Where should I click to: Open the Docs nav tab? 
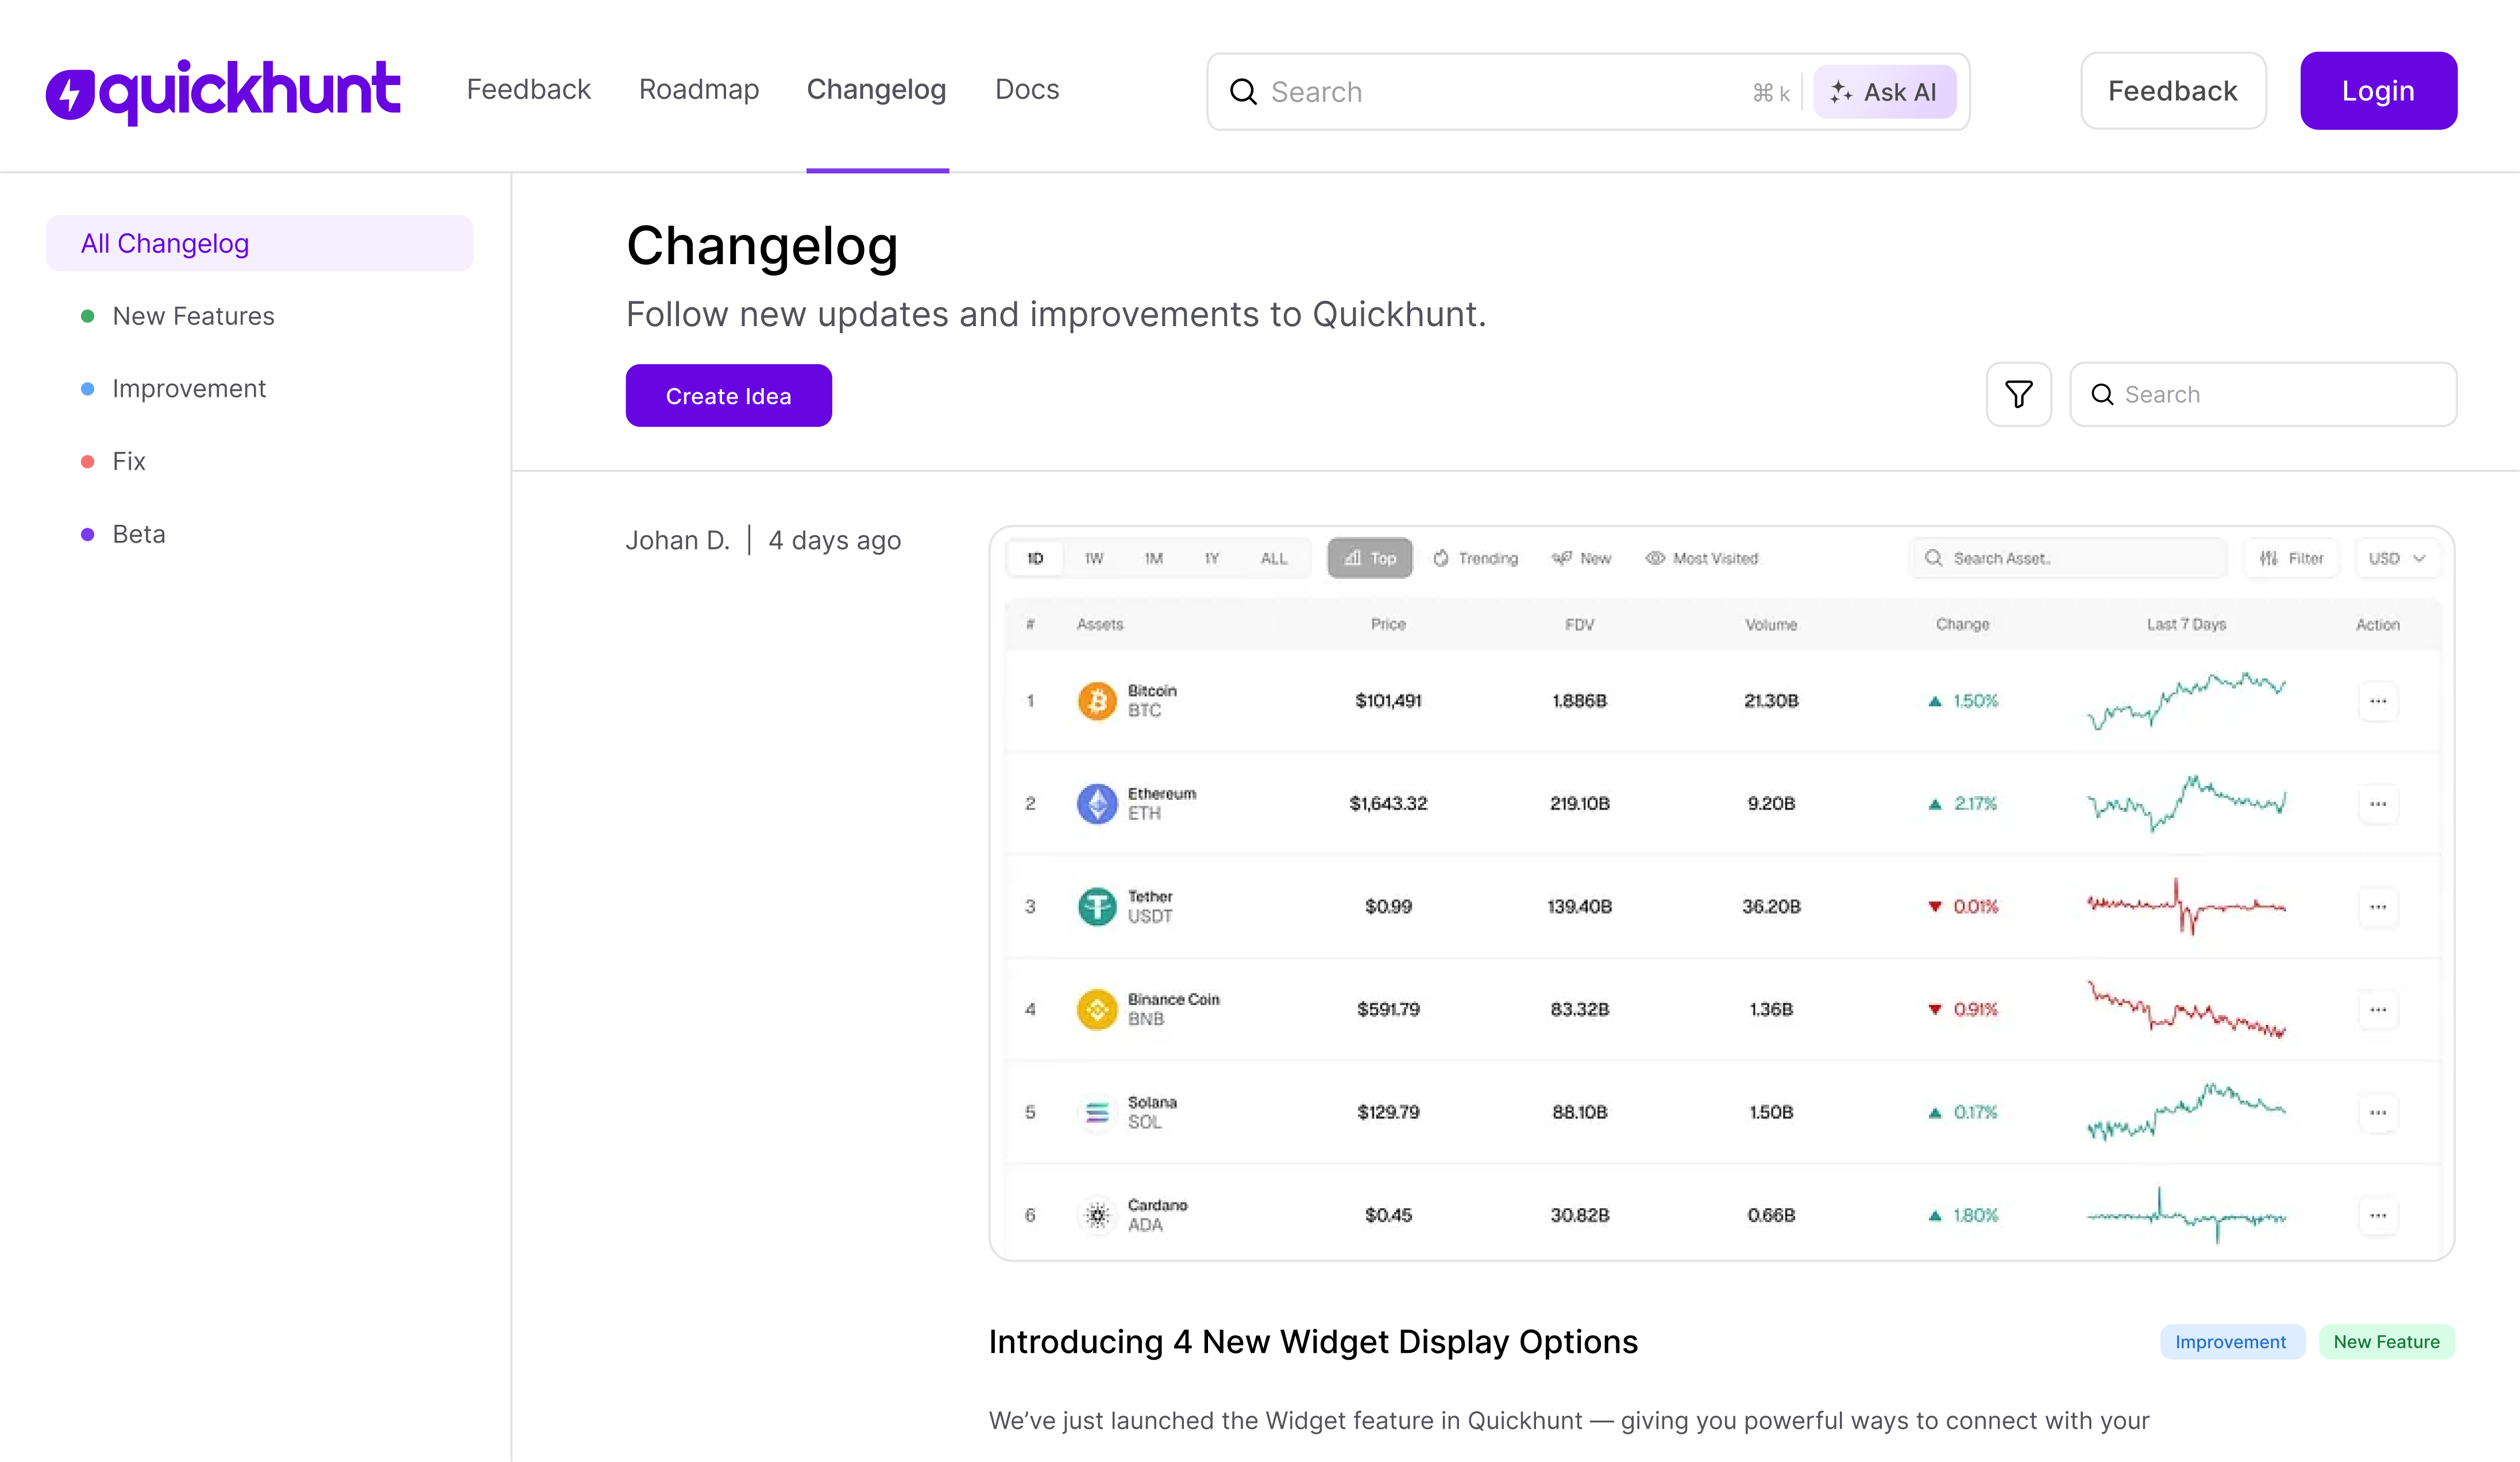coord(1027,90)
